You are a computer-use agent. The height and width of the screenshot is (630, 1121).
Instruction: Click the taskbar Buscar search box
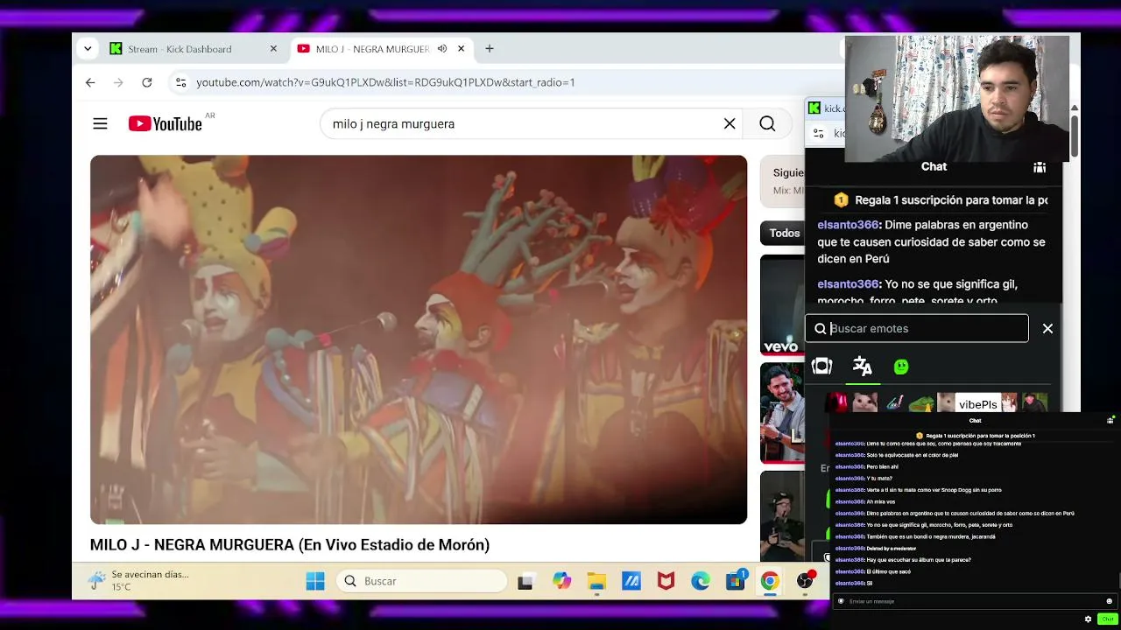point(422,581)
